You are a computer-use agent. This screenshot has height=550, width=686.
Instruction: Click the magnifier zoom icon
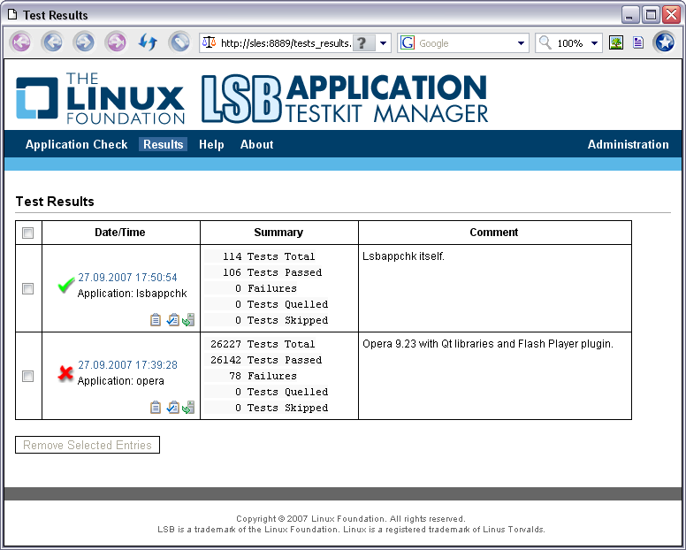click(x=545, y=42)
